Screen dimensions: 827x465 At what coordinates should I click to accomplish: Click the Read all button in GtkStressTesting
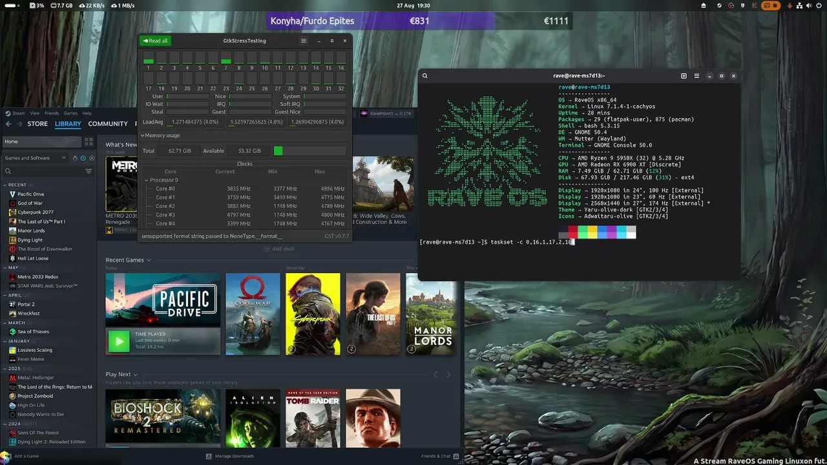[x=155, y=41]
